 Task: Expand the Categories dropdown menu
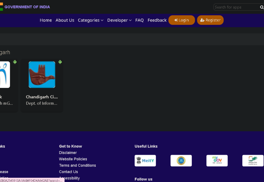pos(90,20)
